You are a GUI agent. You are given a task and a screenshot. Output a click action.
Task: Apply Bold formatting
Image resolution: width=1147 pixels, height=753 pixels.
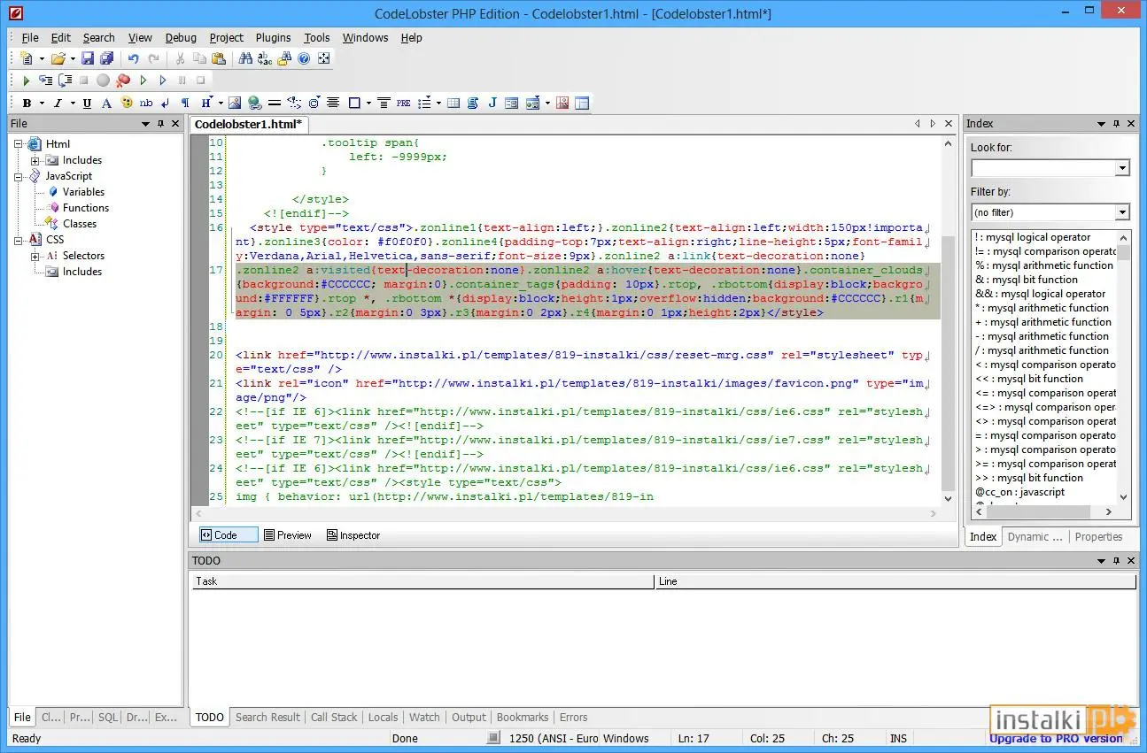pyautogui.click(x=27, y=104)
